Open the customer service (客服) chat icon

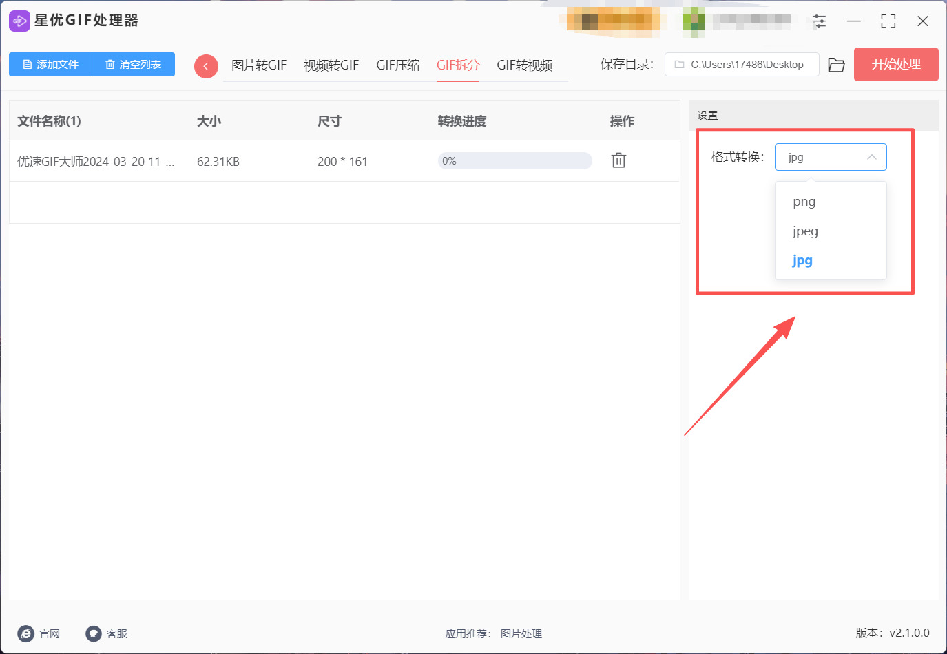point(94,633)
